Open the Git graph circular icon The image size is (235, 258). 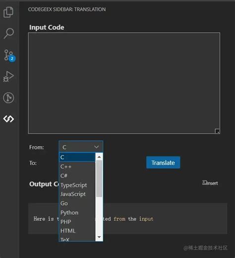click(x=8, y=98)
